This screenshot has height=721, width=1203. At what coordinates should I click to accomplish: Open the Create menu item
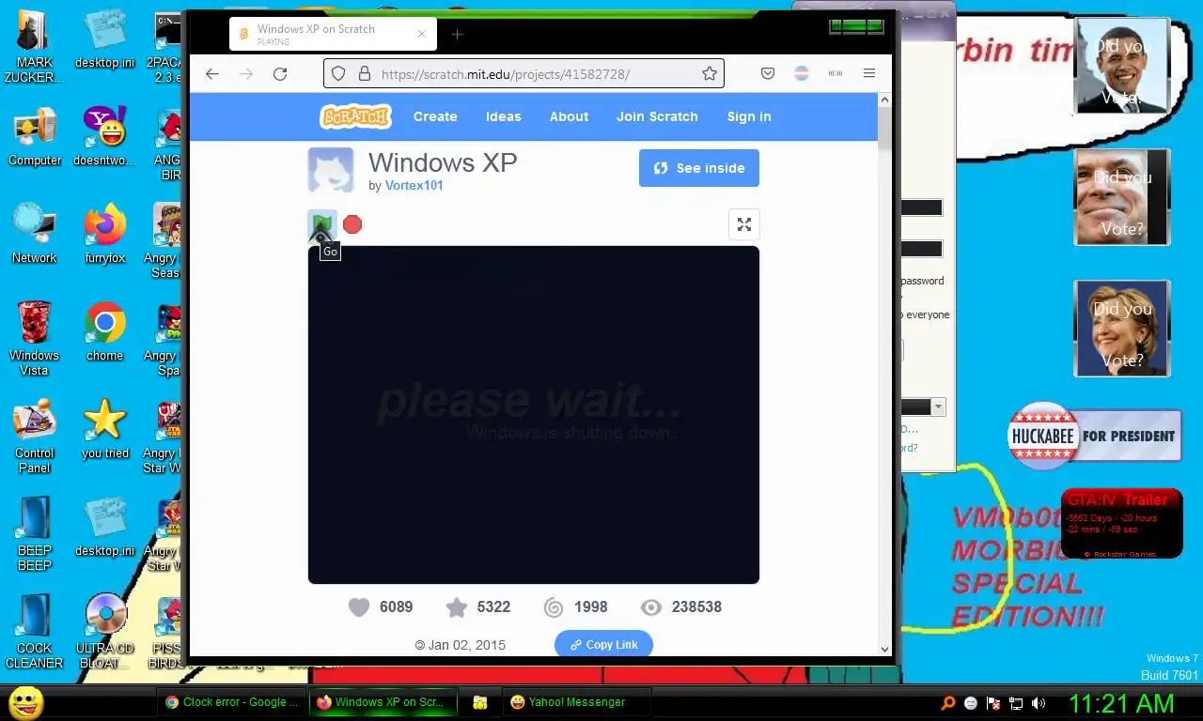tap(435, 116)
